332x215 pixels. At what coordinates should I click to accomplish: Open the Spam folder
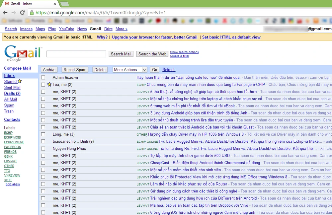click(9, 105)
